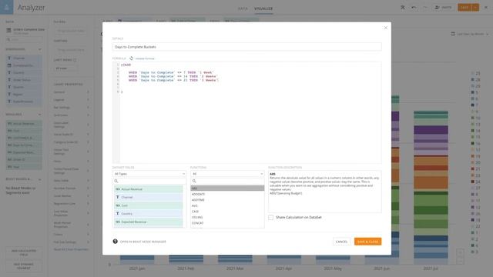Open the Save button dropdown arrow
This screenshot has width=493, height=277.
pyautogui.click(x=475, y=7)
